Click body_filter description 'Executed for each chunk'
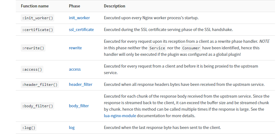This screenshot has width=279, height=137. (187, 106)
